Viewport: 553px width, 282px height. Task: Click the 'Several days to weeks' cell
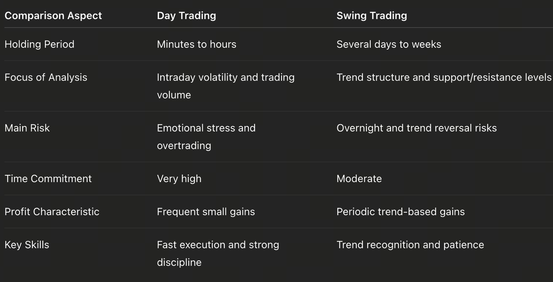click(x=389, y=44)
